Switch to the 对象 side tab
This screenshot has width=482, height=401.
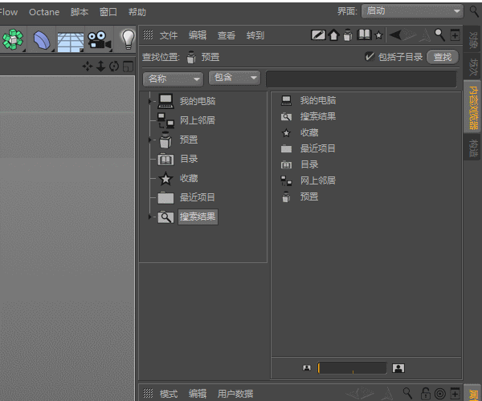[x=473, y=40]
